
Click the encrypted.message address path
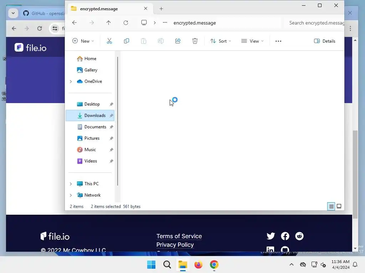(195, 23)
